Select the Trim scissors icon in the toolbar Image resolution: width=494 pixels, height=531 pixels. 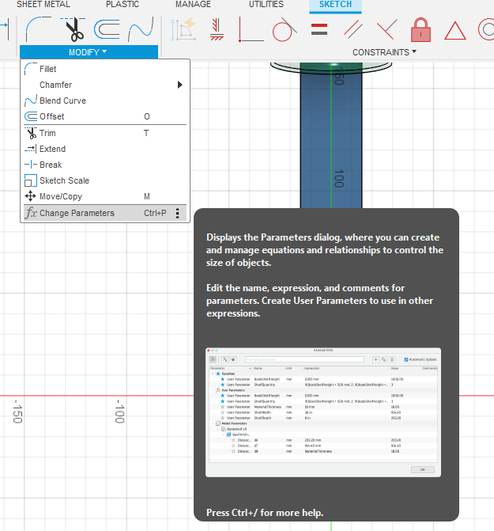74,29
